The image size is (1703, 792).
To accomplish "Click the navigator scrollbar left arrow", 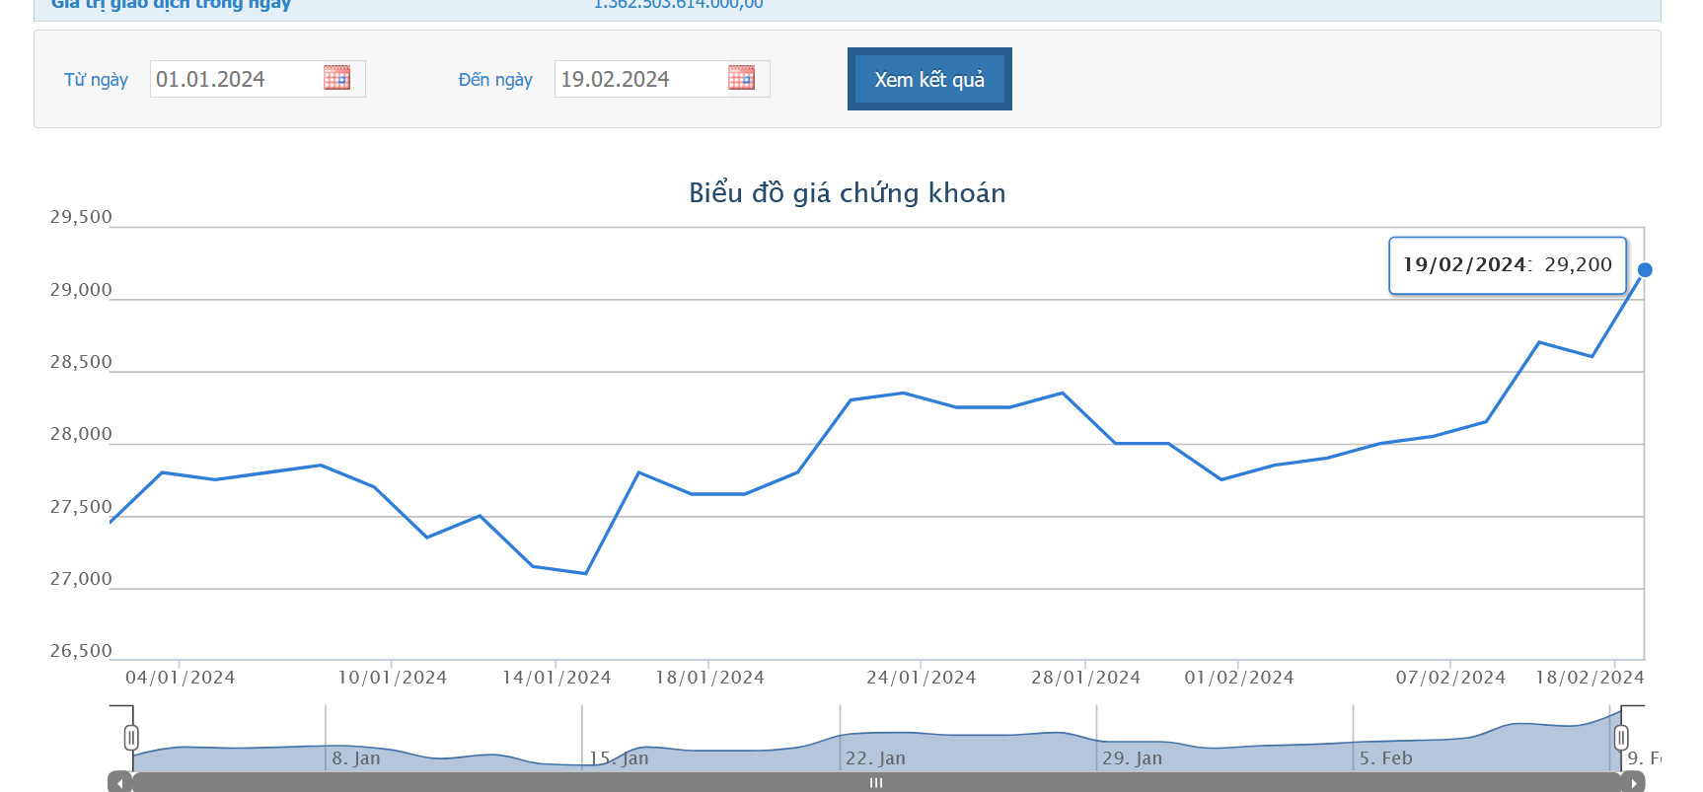I will (x=119, y=783).
